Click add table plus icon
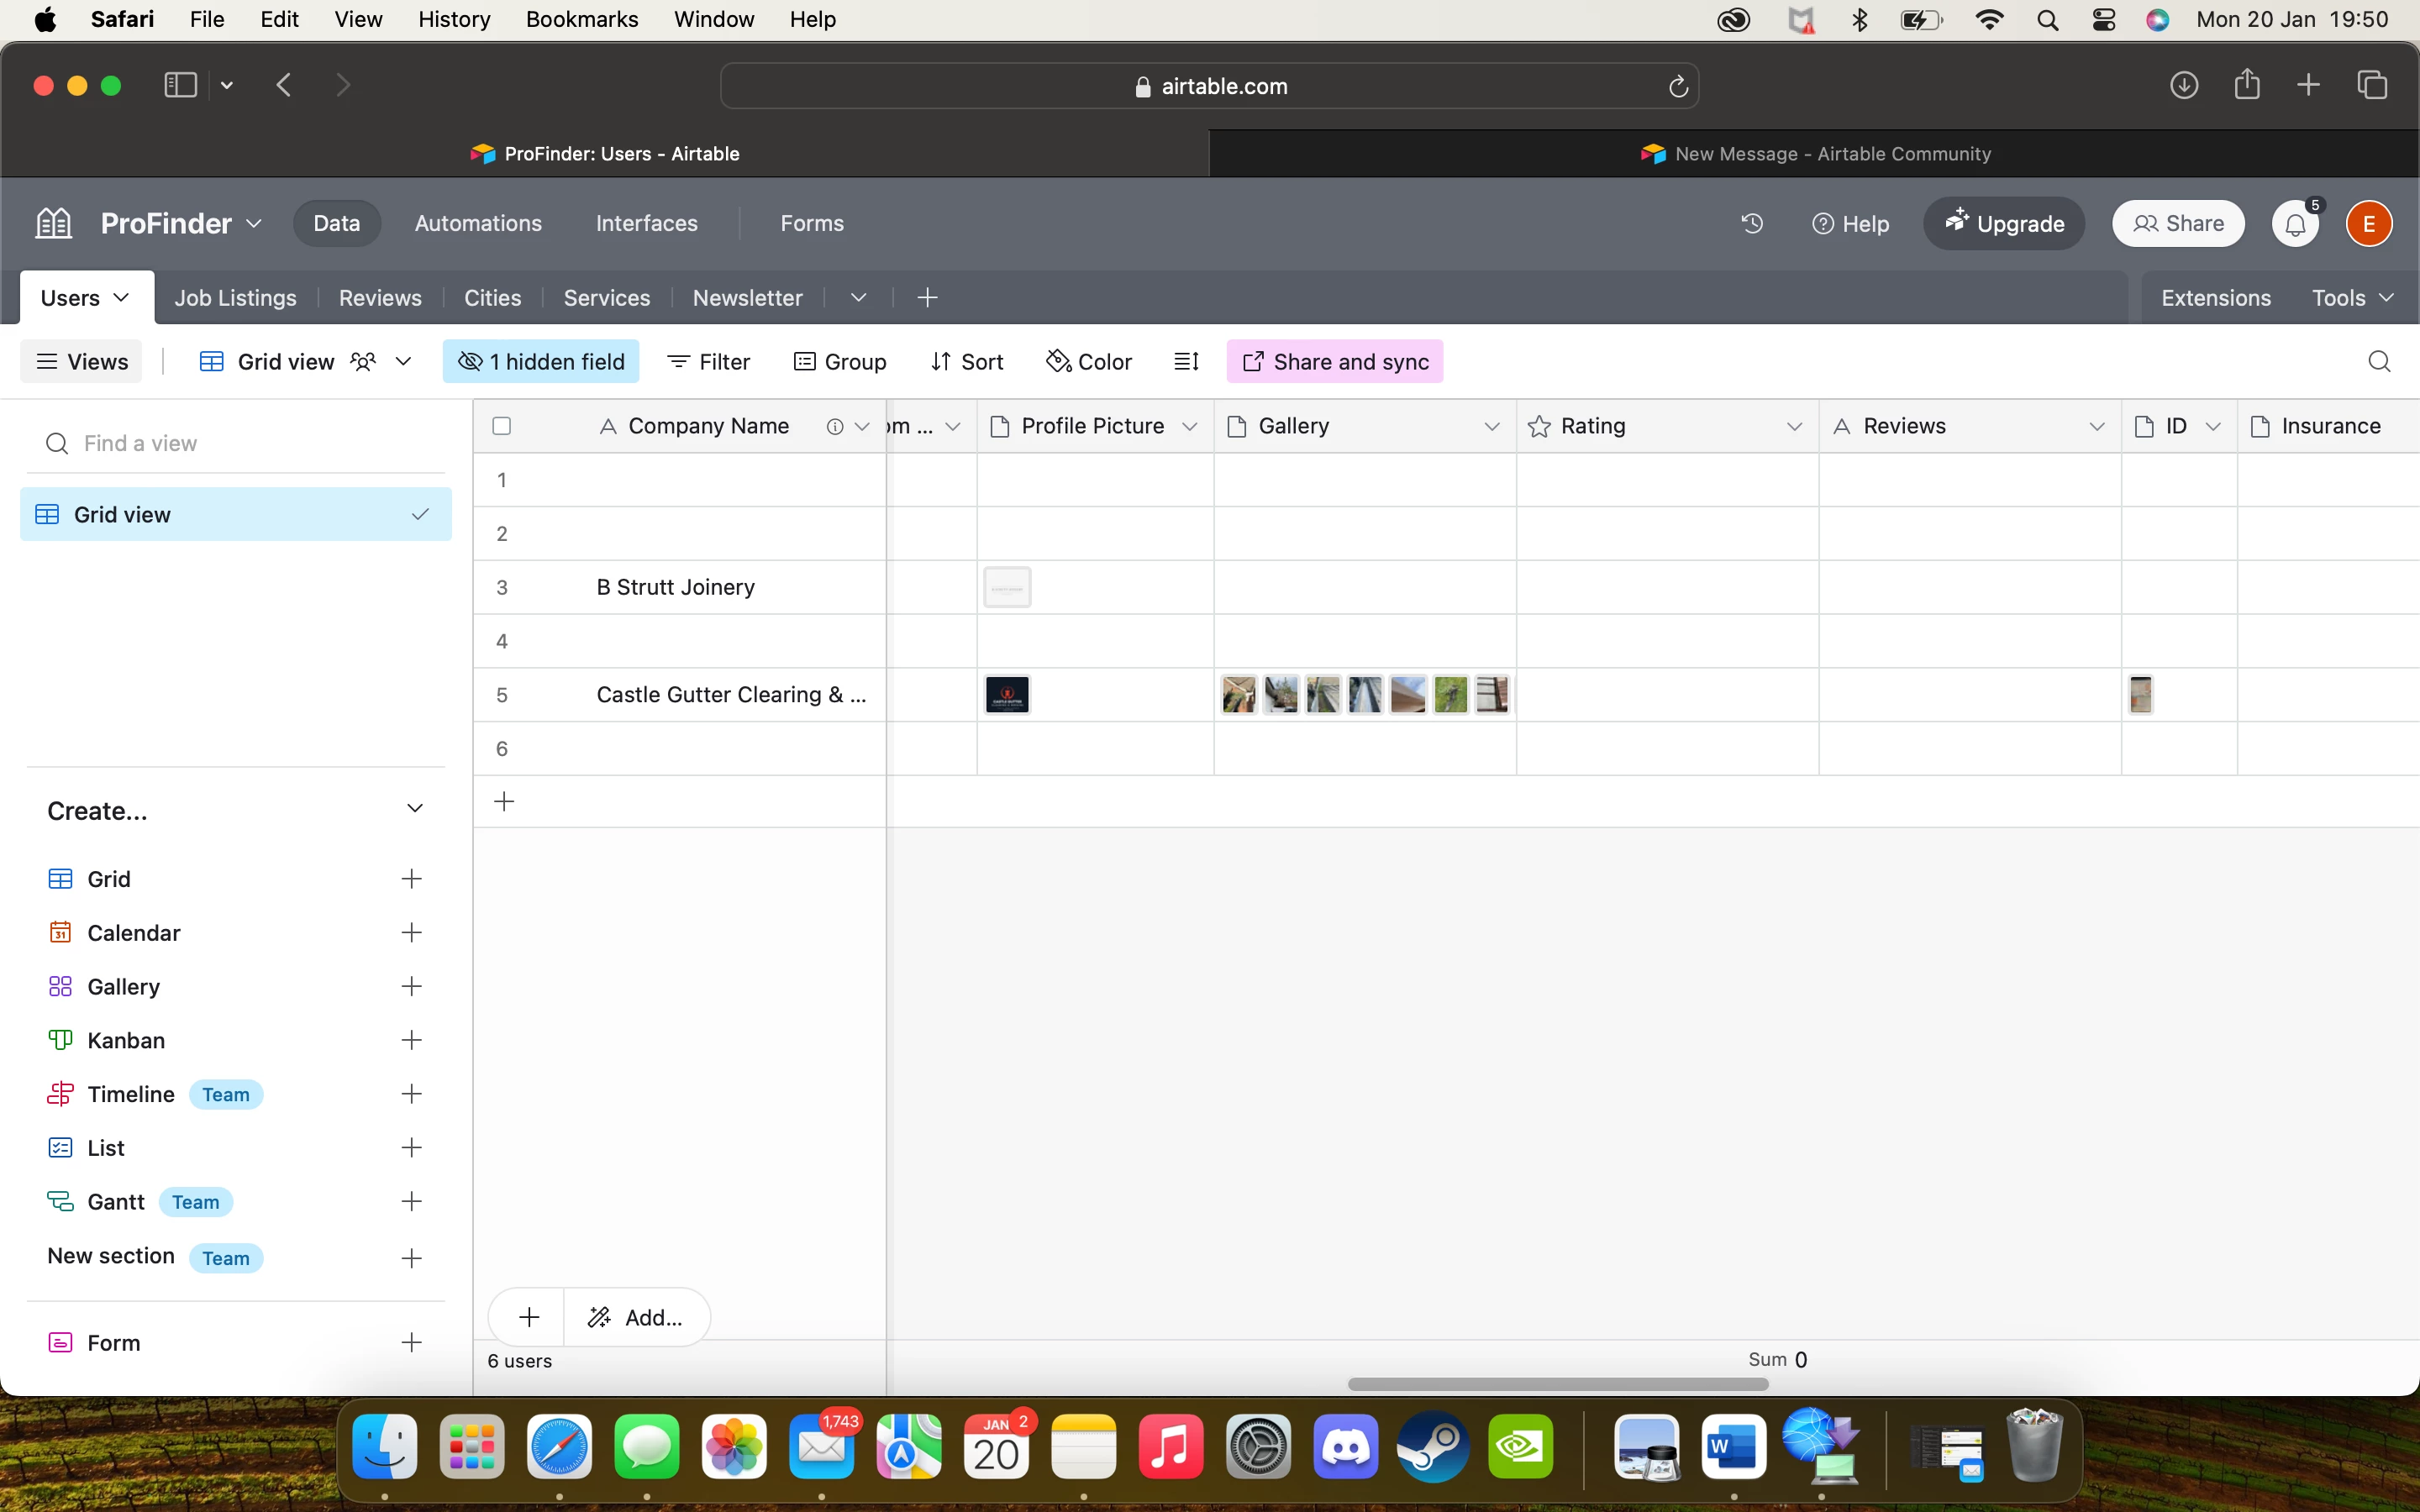 click(x=927, y=298)
